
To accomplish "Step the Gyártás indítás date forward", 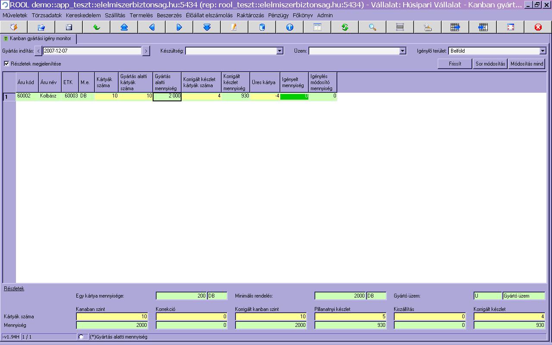I will 146,51.
